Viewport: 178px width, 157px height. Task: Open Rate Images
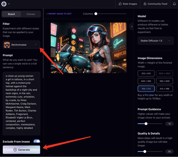[128, 4]
